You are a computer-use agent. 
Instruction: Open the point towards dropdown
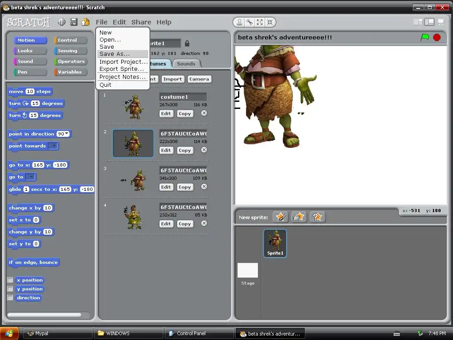tap(53, 146)
